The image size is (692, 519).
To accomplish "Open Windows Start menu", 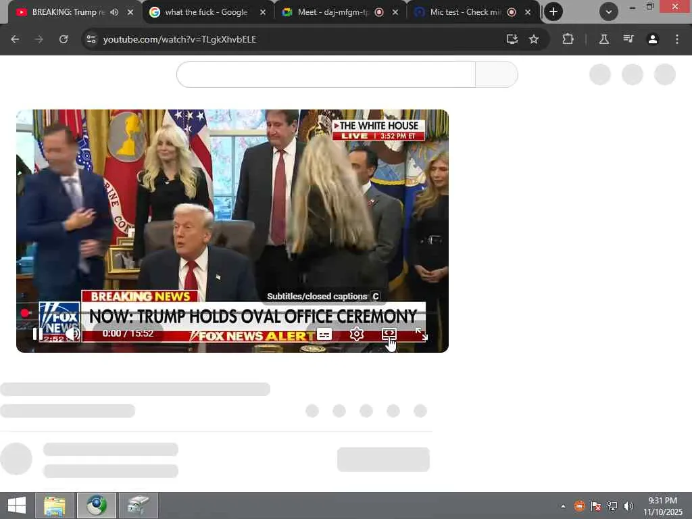I will point(17,505).
